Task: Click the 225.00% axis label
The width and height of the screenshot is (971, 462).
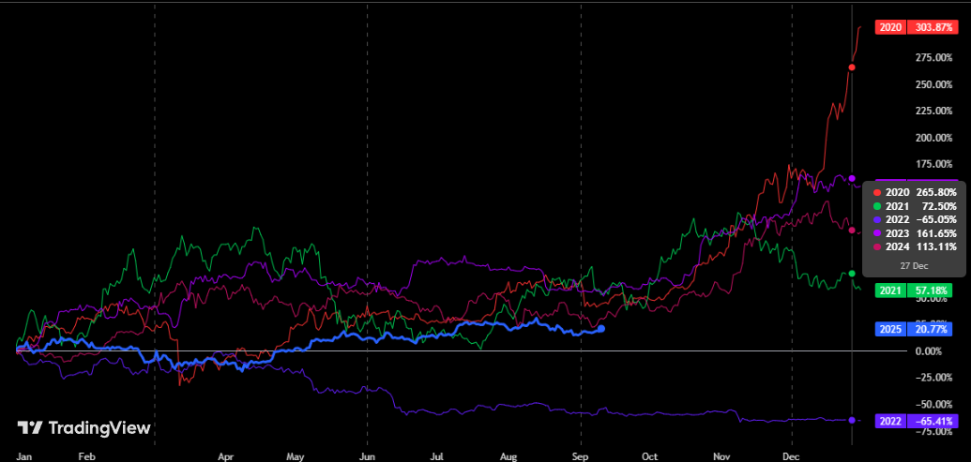Action: [x=933, y=111]
